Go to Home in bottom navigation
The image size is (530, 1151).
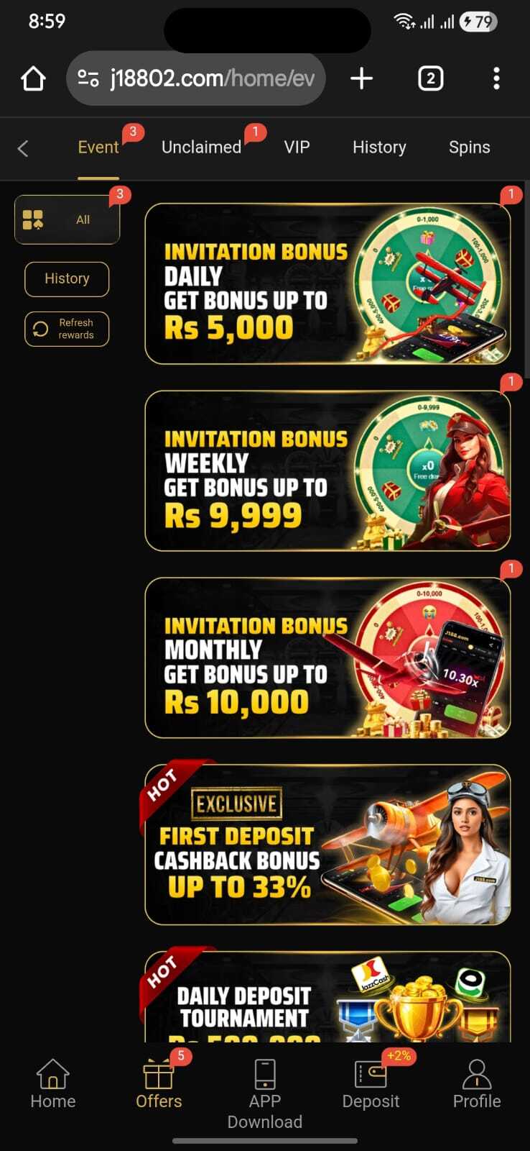pos(53,1084)
